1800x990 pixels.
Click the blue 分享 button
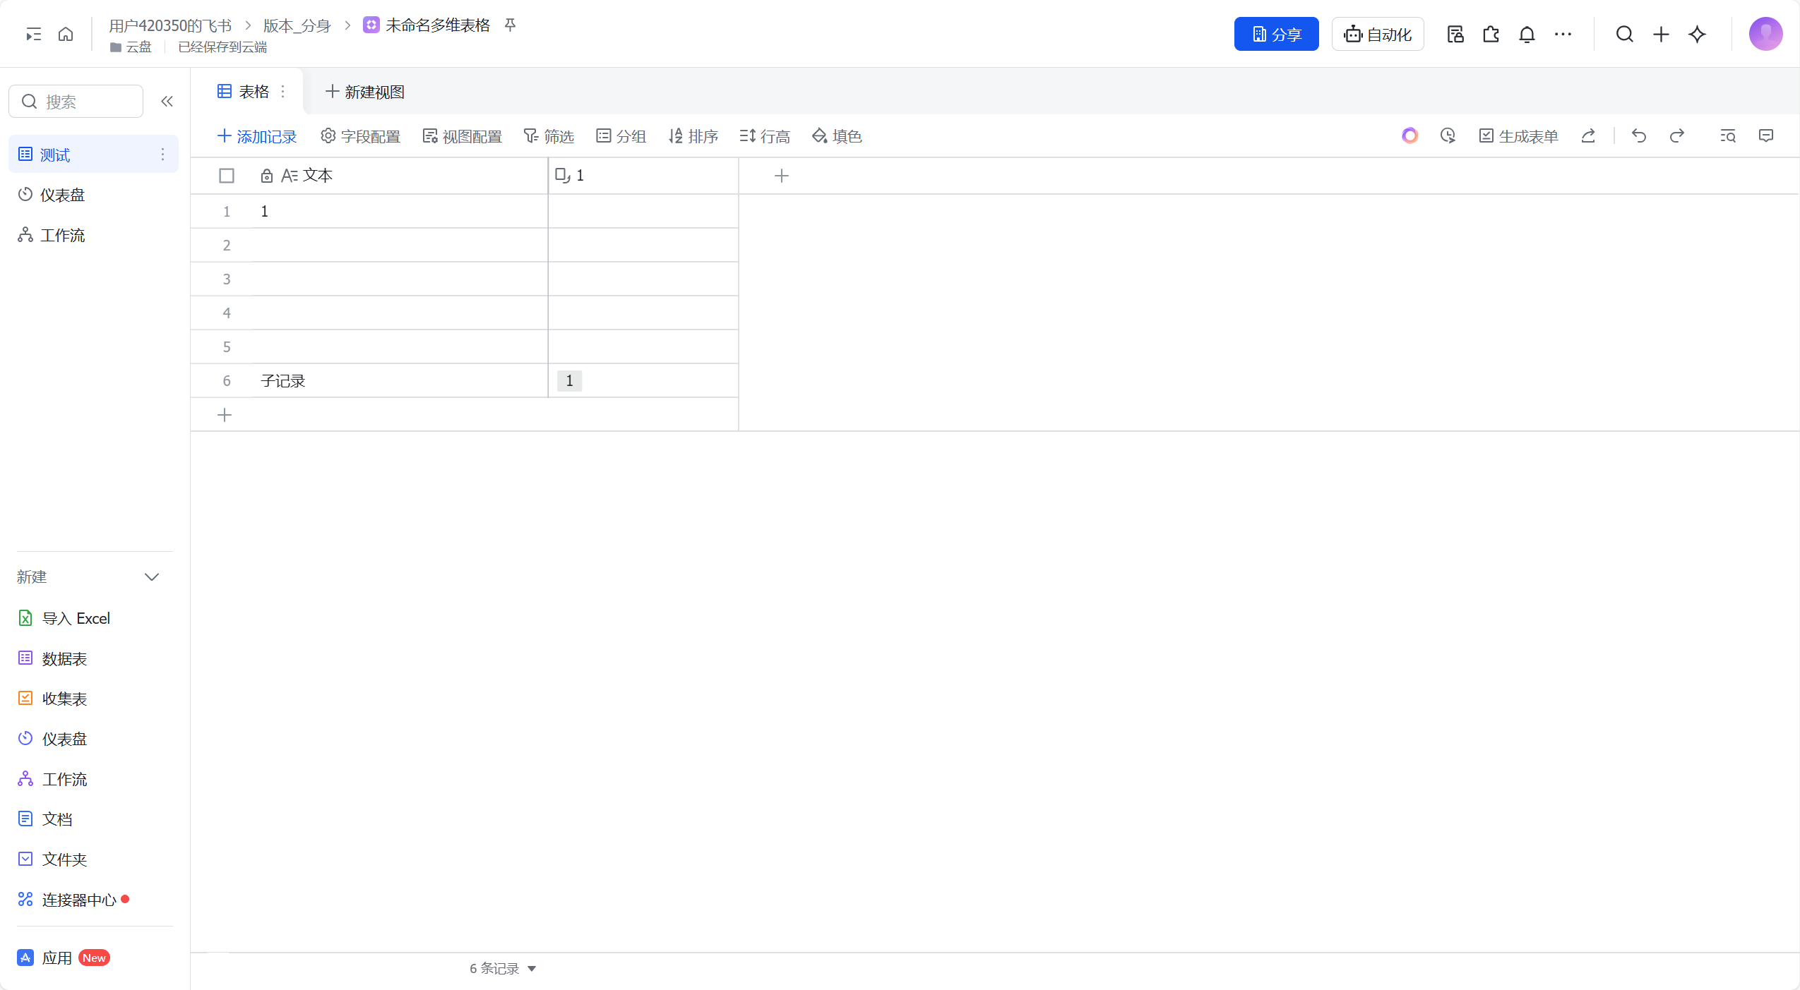pyautogui.click(x=1276, y=34)
